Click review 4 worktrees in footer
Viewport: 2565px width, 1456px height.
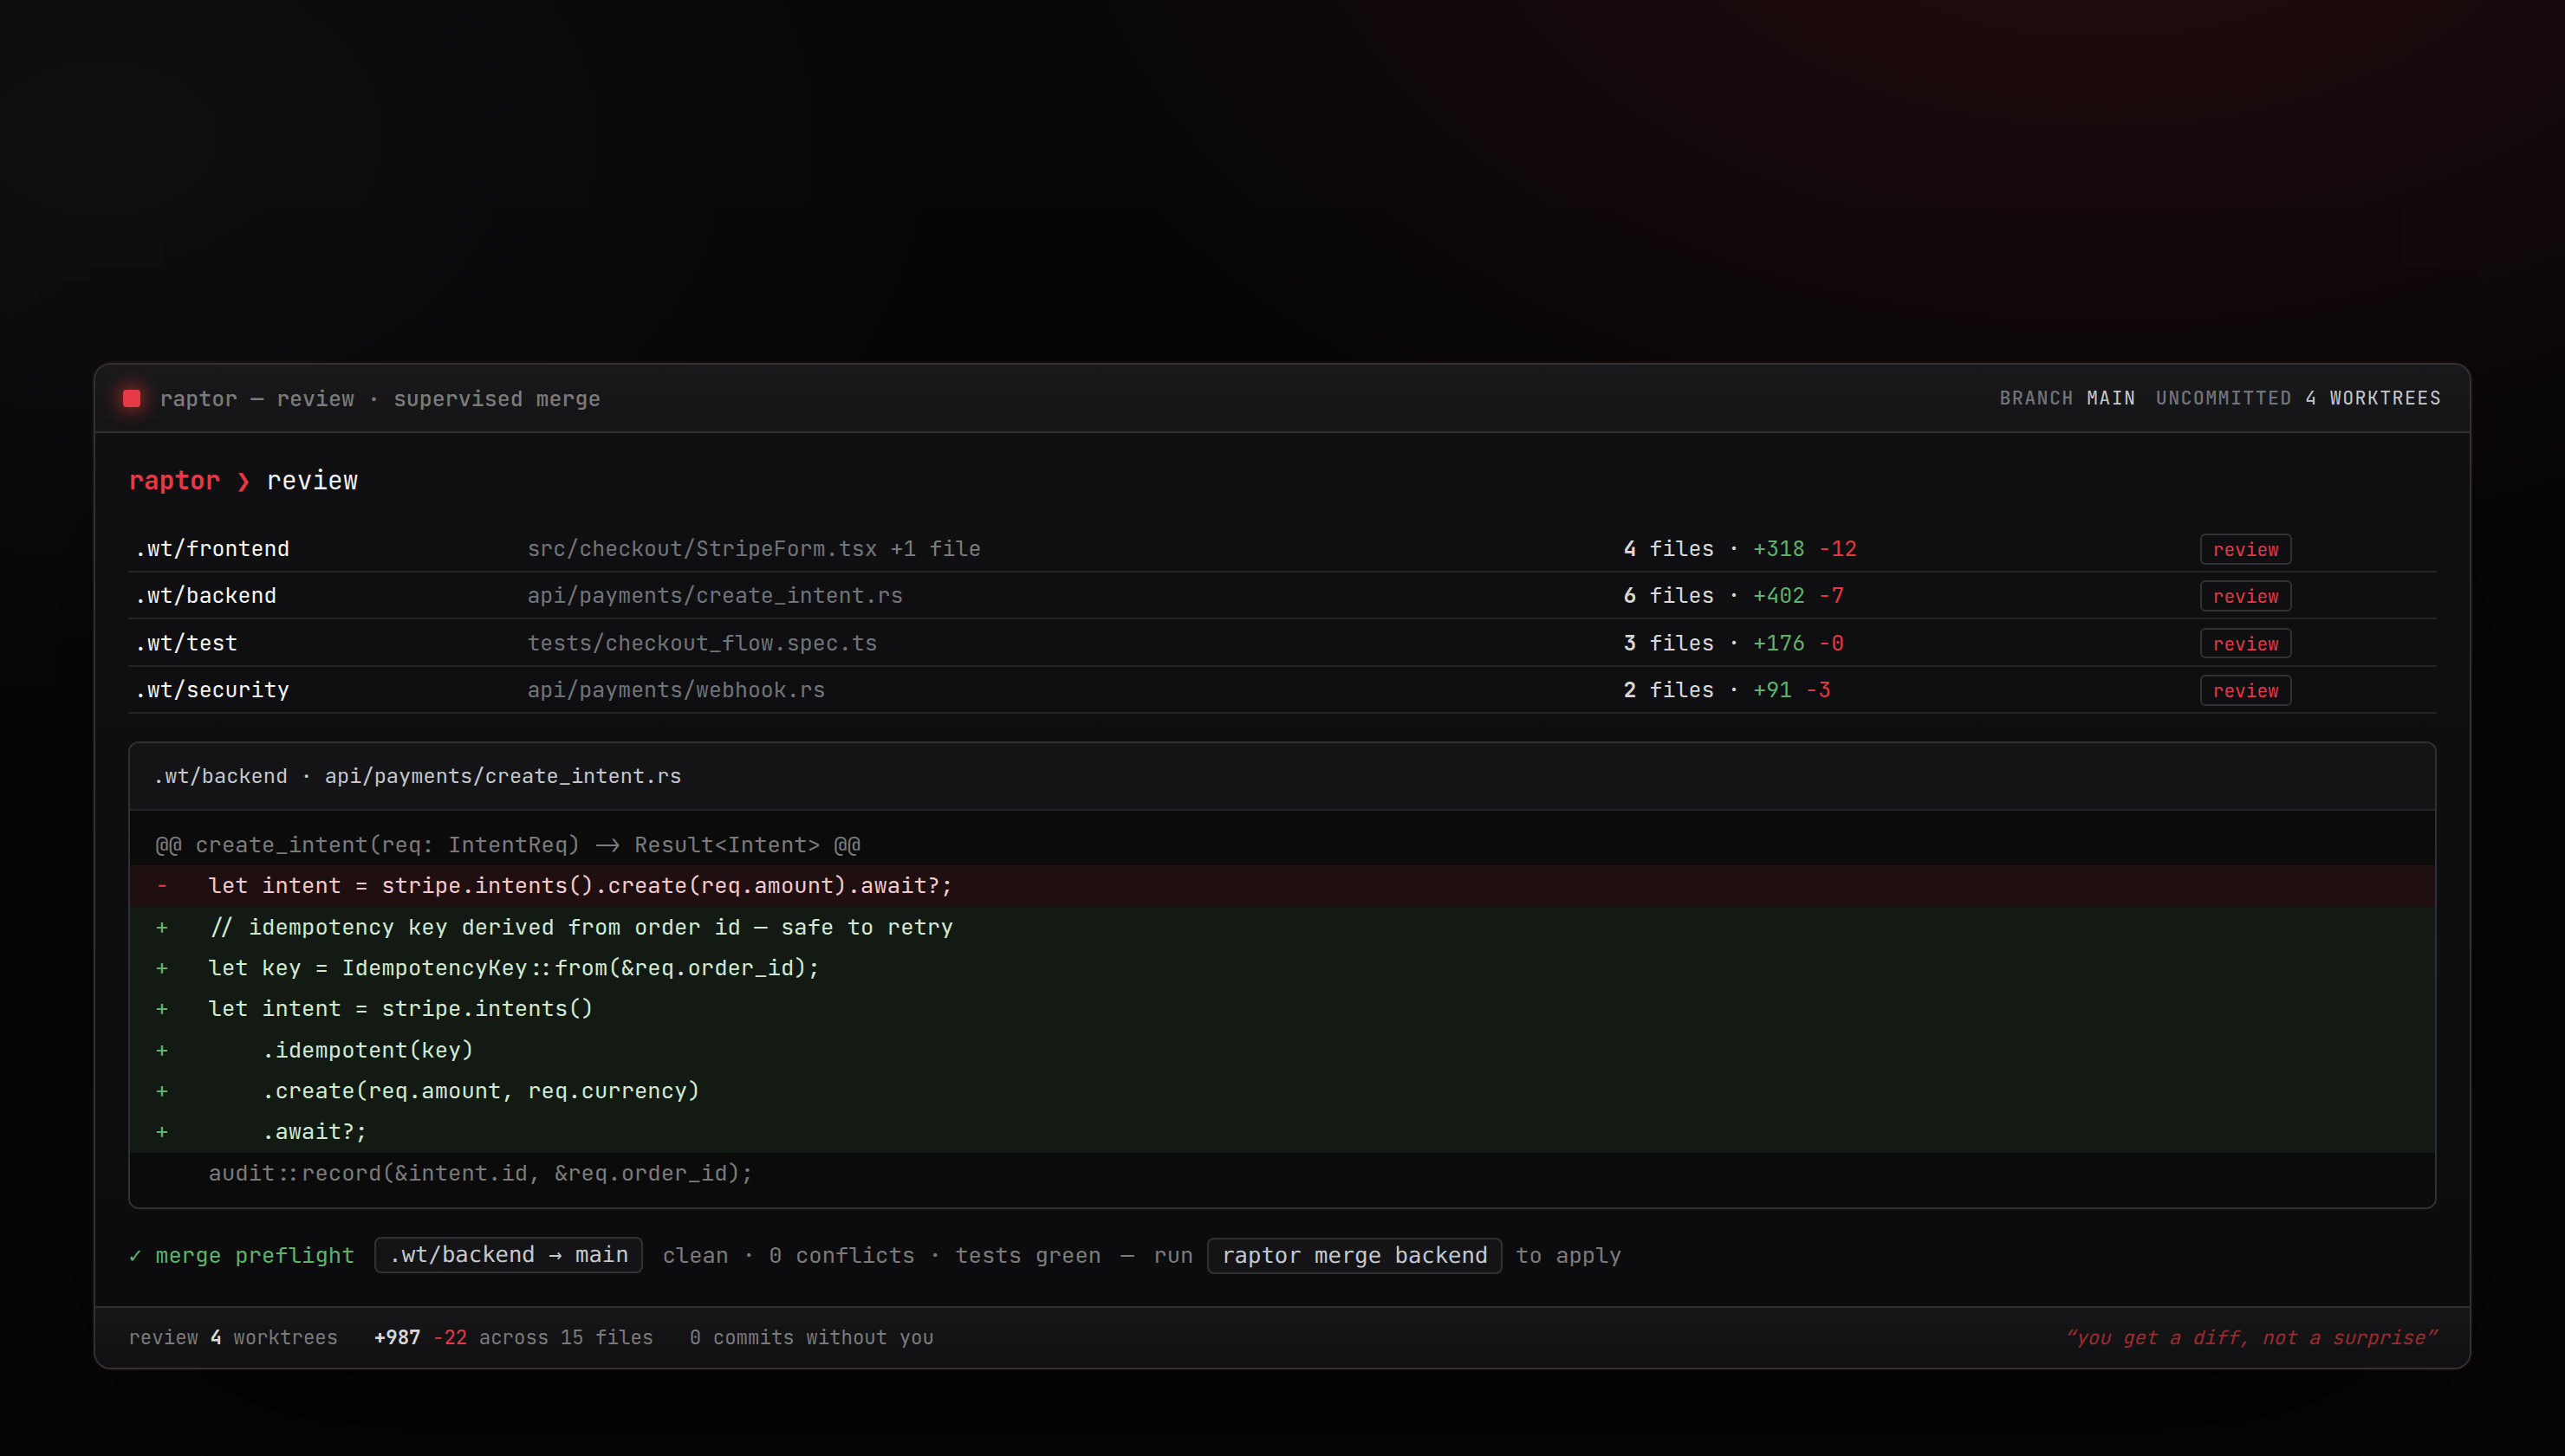click(x=233, y=1338)
